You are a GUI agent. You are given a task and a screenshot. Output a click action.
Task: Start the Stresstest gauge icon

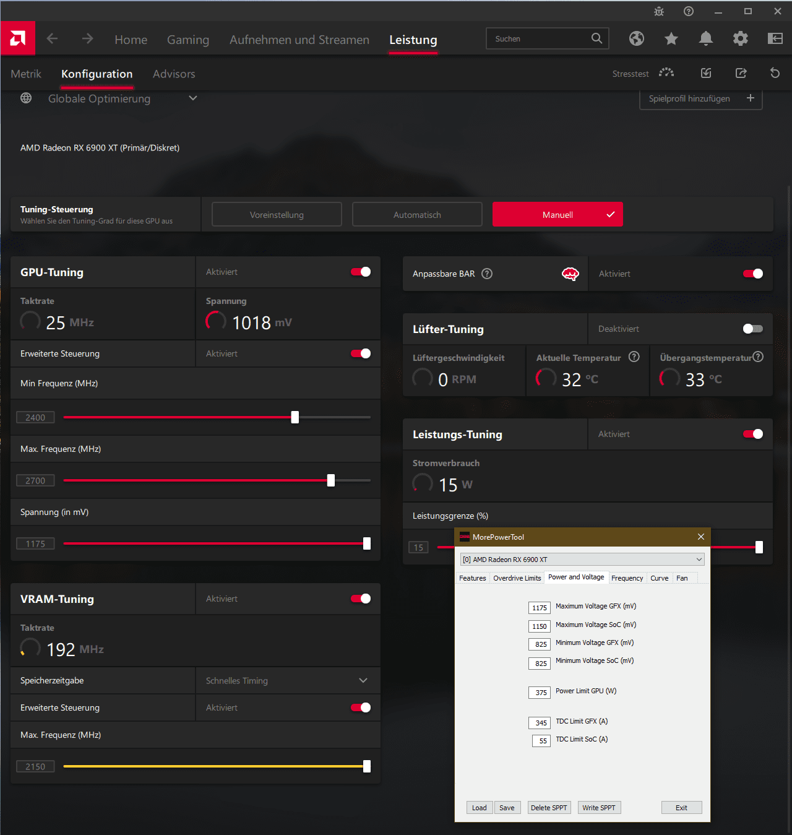pos(666,73)
